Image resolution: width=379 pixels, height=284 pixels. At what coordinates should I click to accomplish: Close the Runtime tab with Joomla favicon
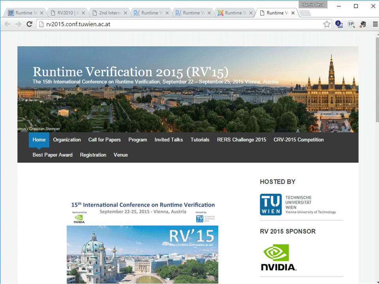(251, 13)
